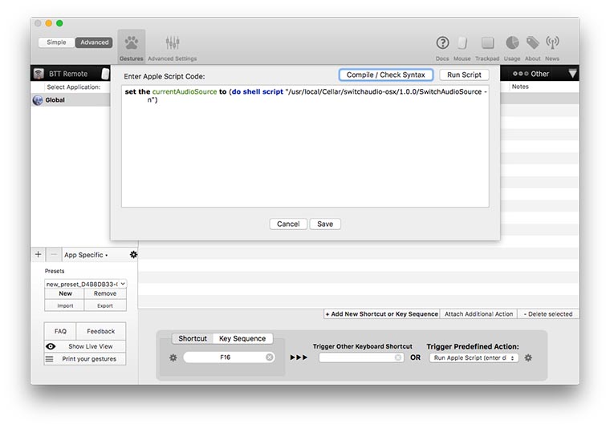The height and width of the screenshot is (428, 610).
Task: Cancel the Apple Script dialog
Action: coord(288,224)
